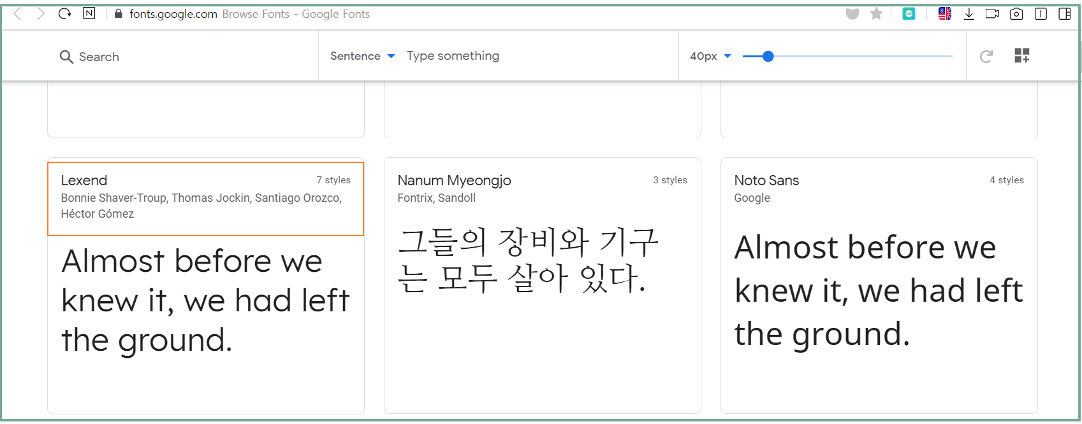Click the Korean sample text preview
The image size is (1082, 424).
point(528,261)
